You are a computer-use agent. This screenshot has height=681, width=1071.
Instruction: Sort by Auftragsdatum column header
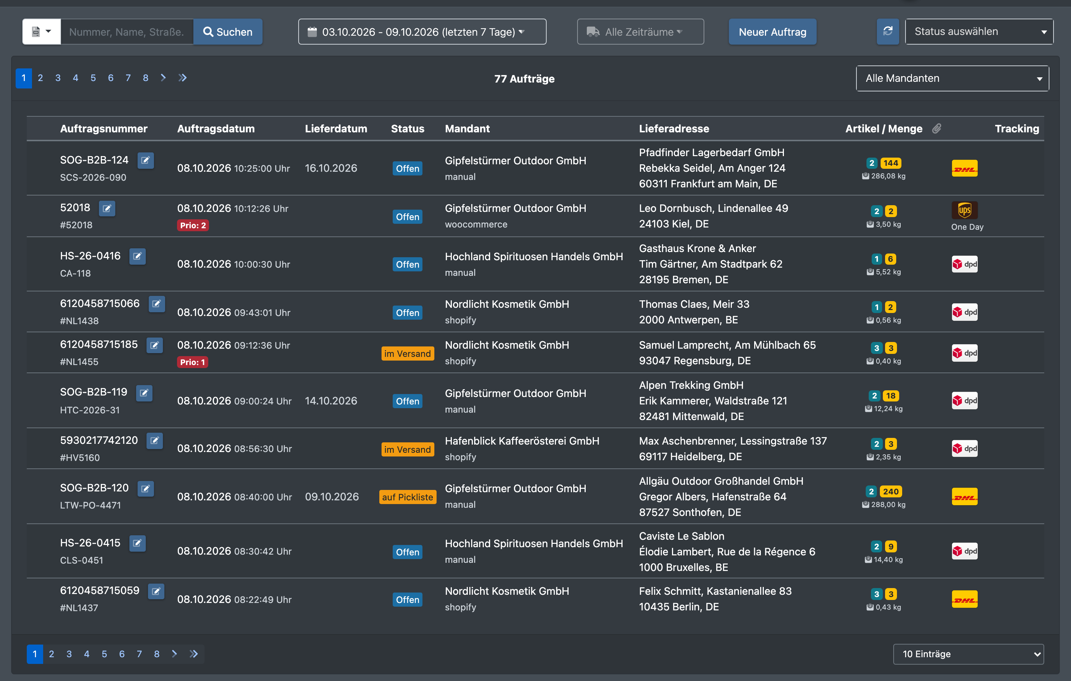(216, 129)
